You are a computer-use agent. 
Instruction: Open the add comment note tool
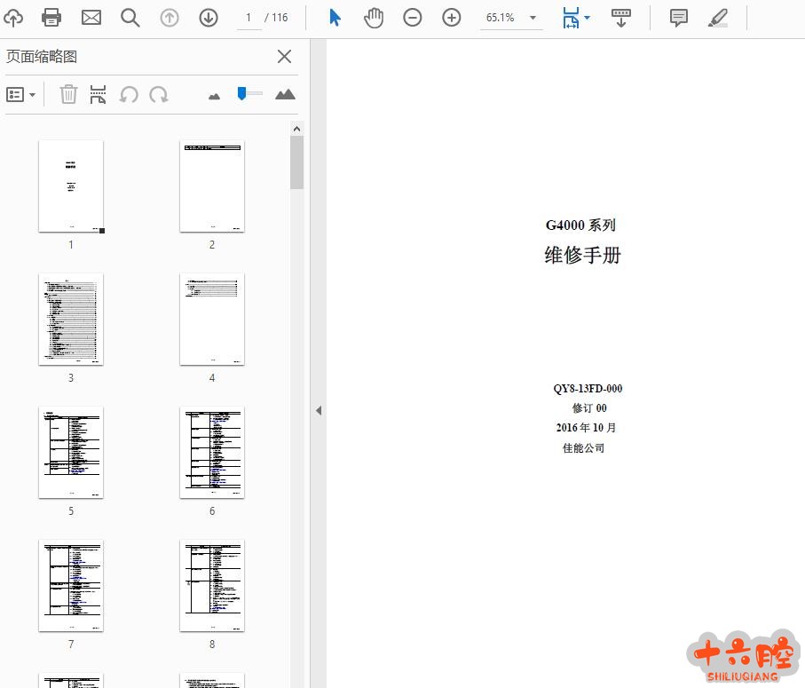pyautogui.click(x=678, y=18)
